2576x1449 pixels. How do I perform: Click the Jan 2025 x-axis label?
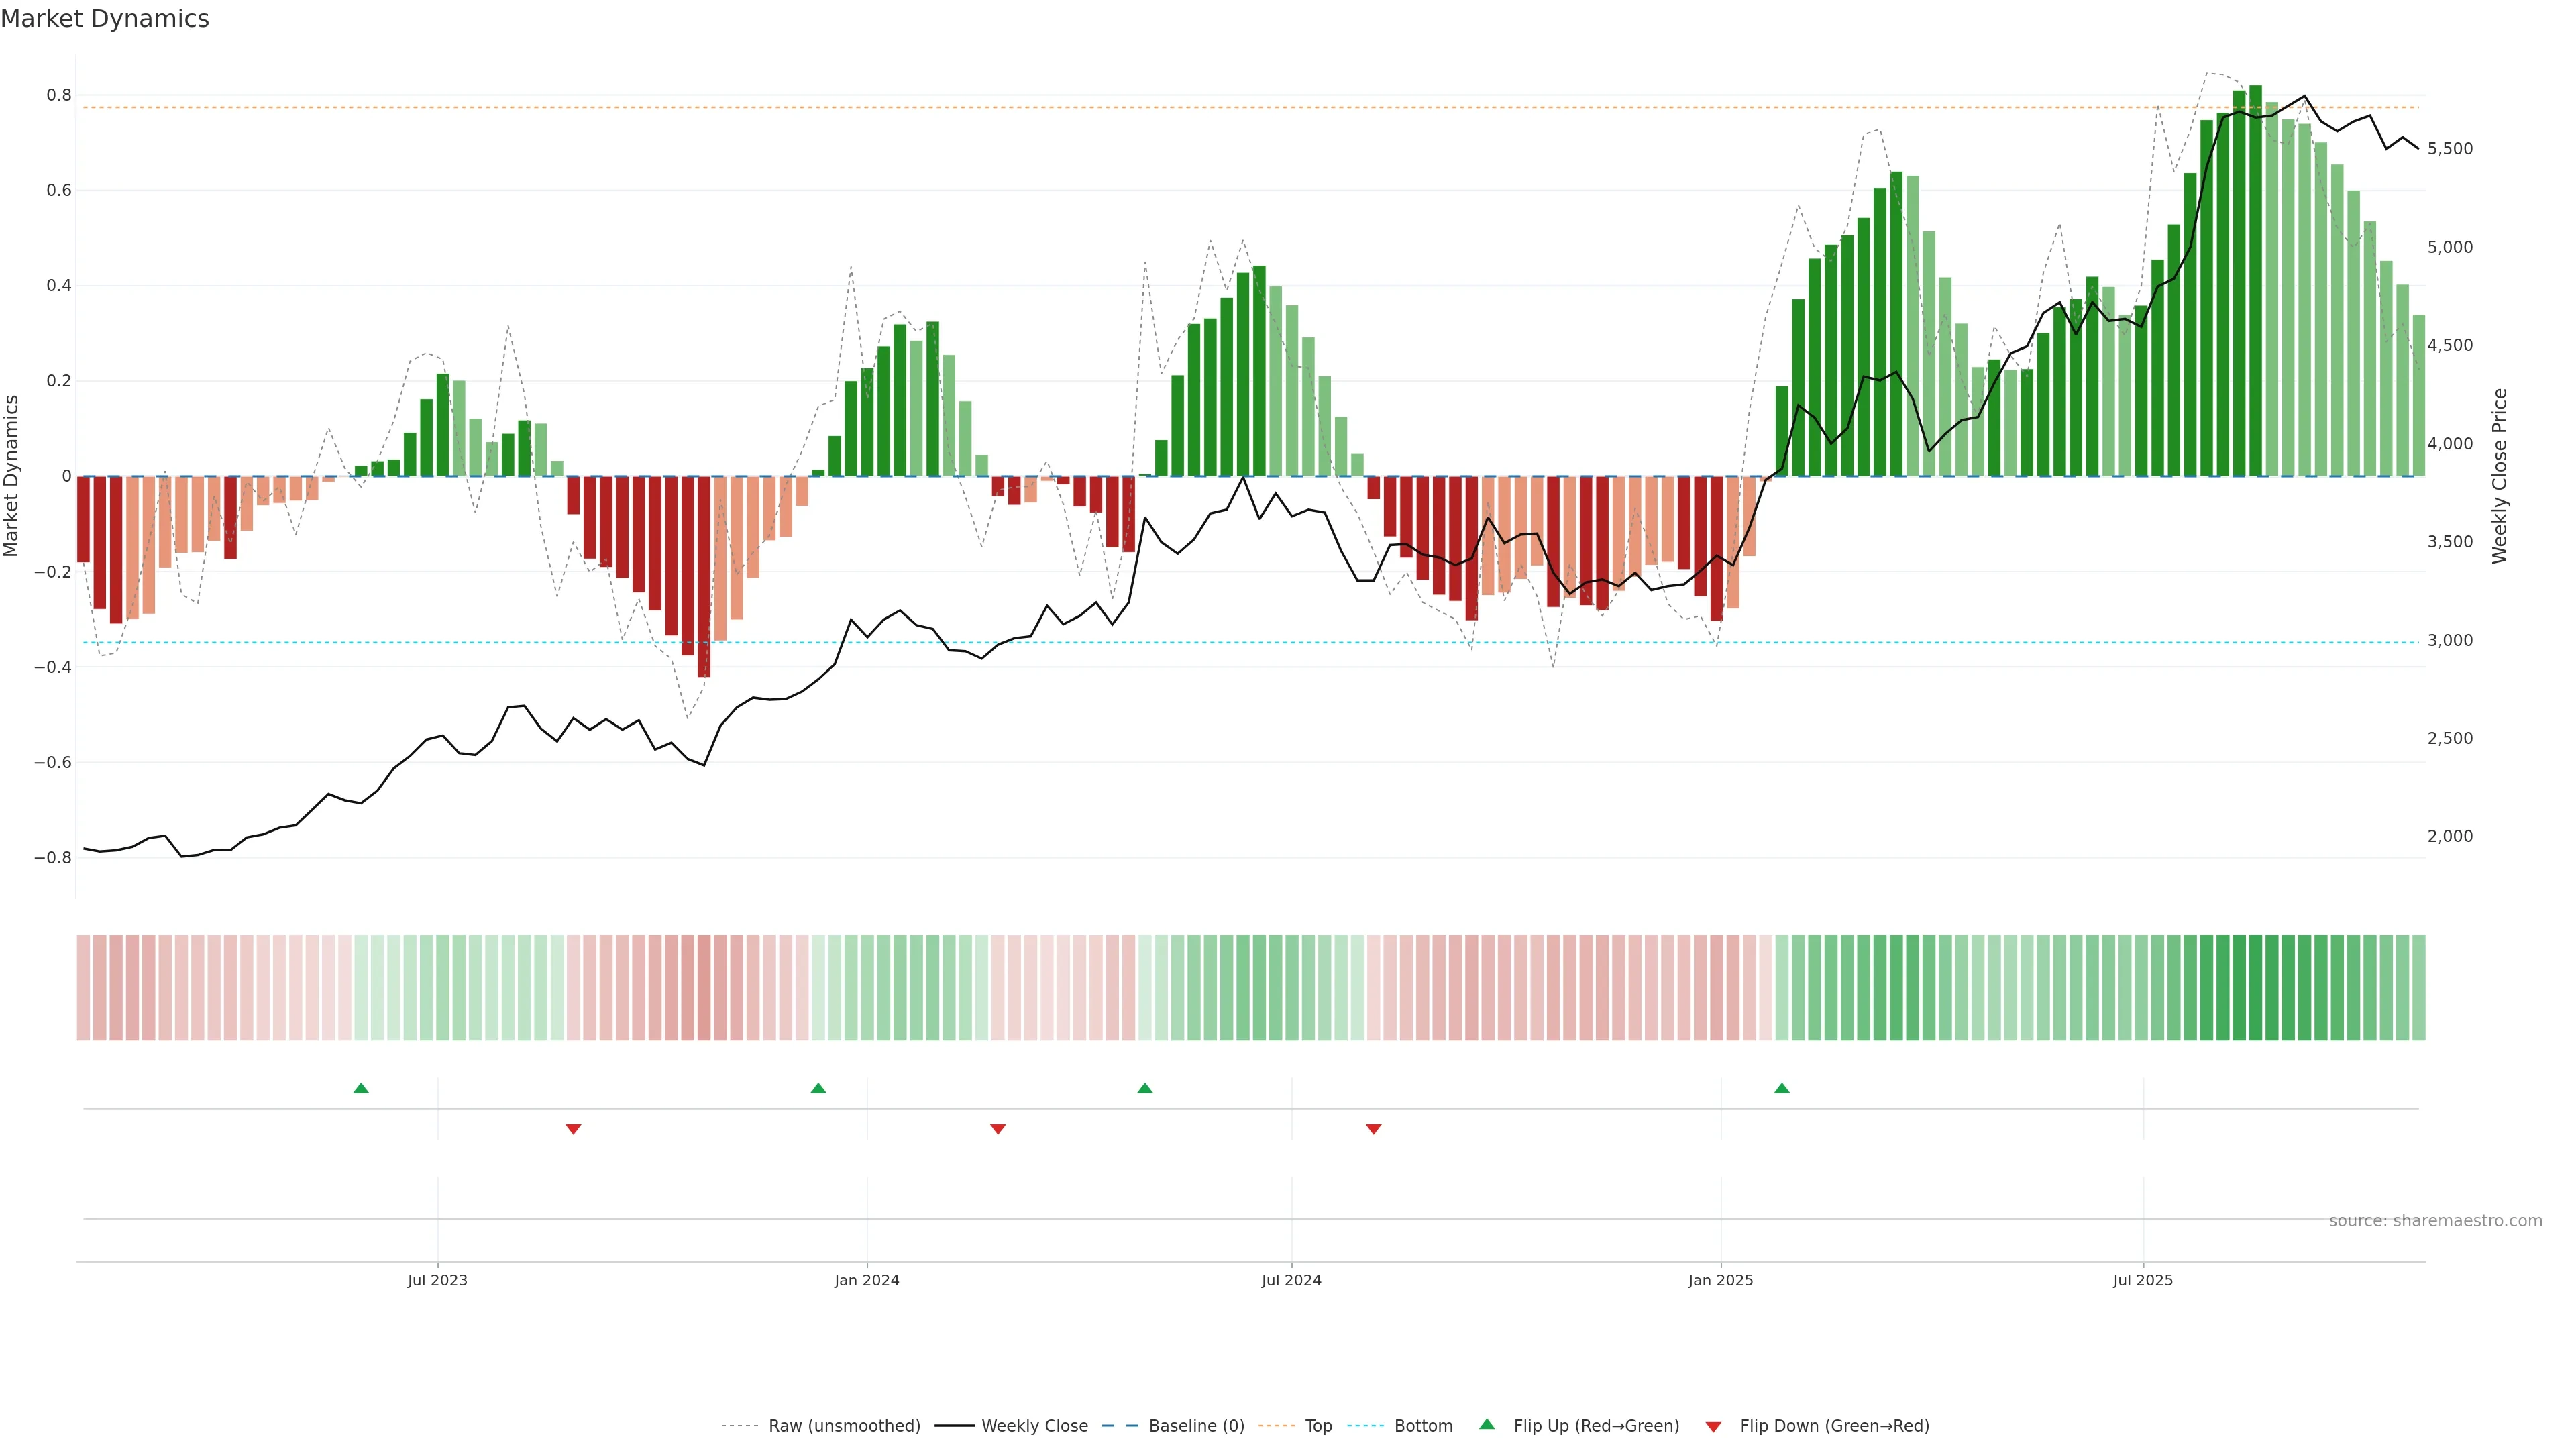pyautogui.click(x=1720, y=1280)
